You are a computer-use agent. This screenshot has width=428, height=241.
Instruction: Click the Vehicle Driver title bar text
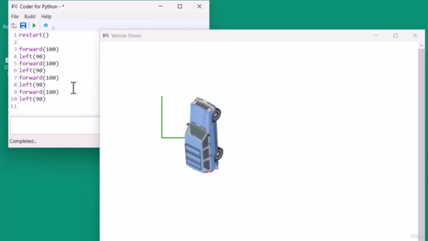pos(126,35)
